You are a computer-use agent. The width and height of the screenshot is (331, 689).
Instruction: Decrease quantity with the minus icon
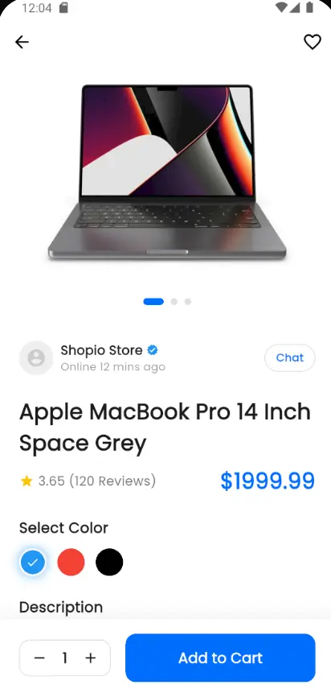pos(39,658)
